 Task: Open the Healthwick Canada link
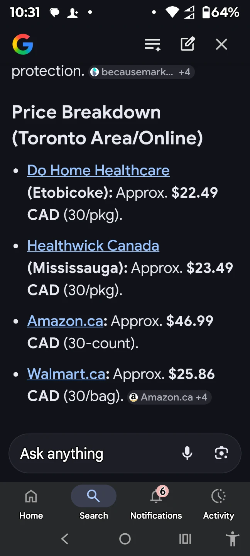pos(93,246)
